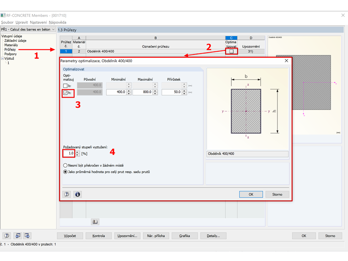Click the Detaily... button
The height and width of the screenshot is (261, 348).
tap(213, 236)
